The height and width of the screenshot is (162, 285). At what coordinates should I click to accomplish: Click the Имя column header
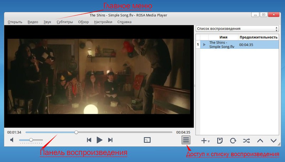(223, 37)
